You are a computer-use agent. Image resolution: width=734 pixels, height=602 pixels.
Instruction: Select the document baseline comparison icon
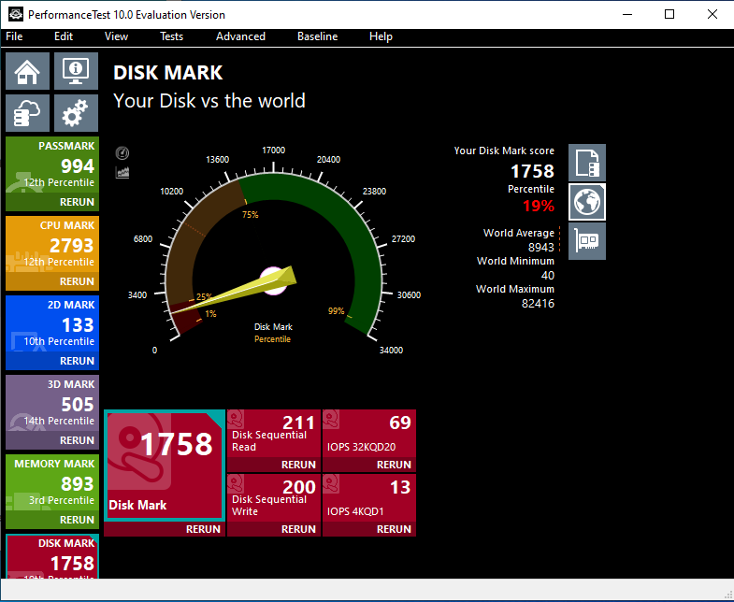(x=587, y=163)
